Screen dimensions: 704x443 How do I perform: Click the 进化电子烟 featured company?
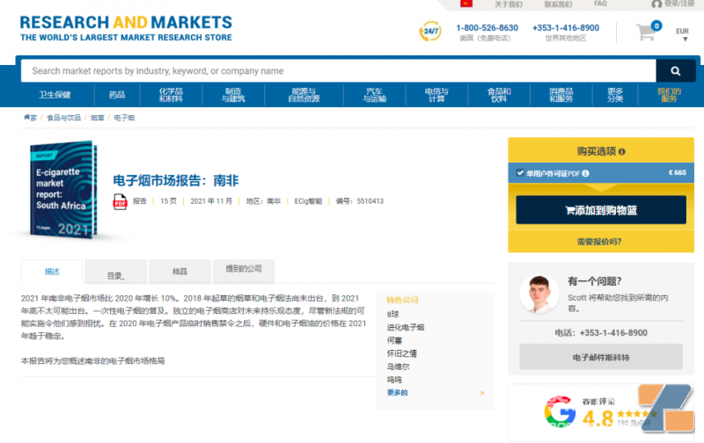[406, 327]
